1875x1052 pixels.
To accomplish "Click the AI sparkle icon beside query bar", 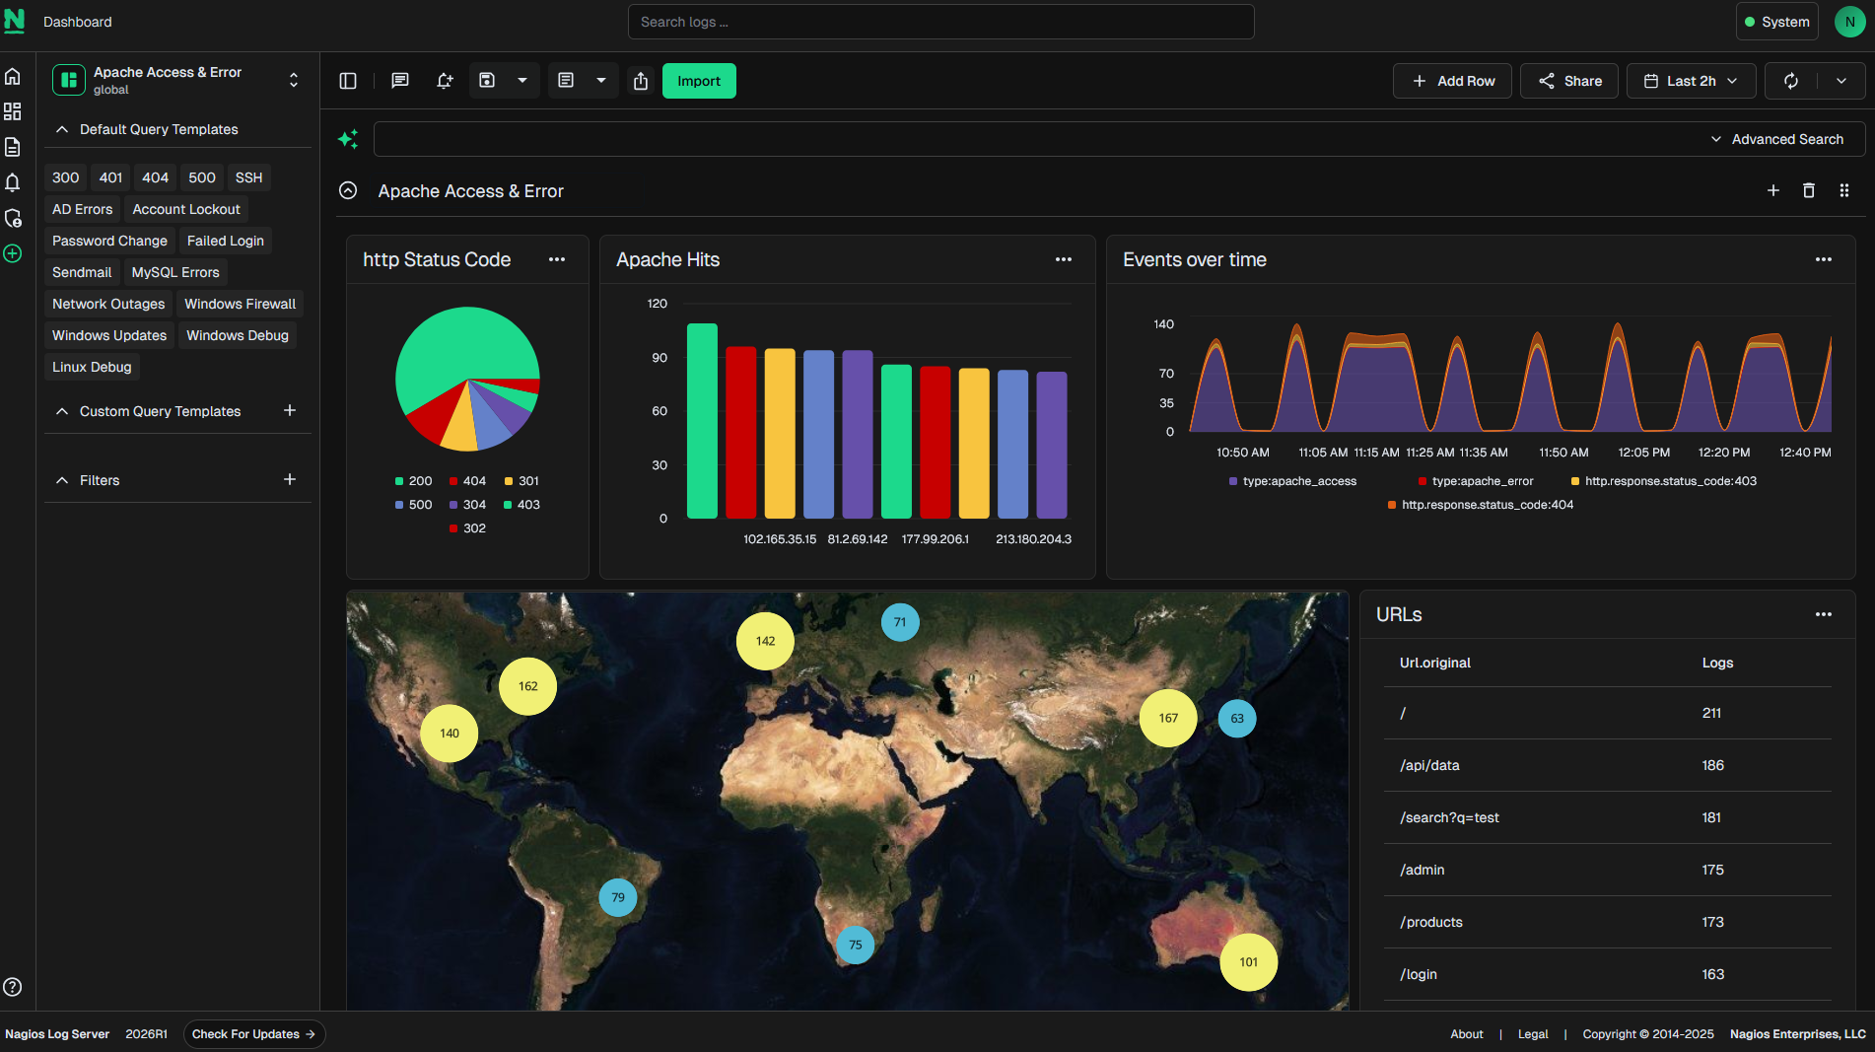I will point(348,139).
